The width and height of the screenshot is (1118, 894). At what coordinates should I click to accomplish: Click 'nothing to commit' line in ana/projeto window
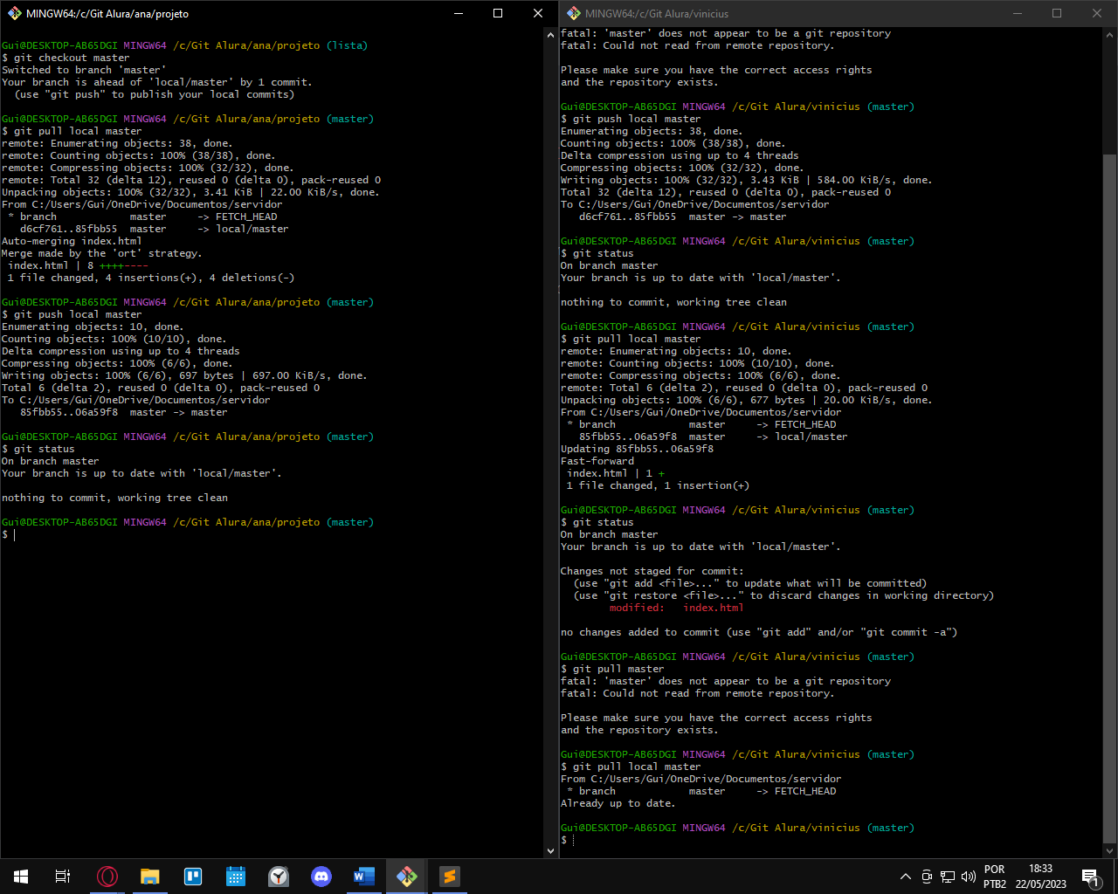pyautogui.click(x=114, y=498)
